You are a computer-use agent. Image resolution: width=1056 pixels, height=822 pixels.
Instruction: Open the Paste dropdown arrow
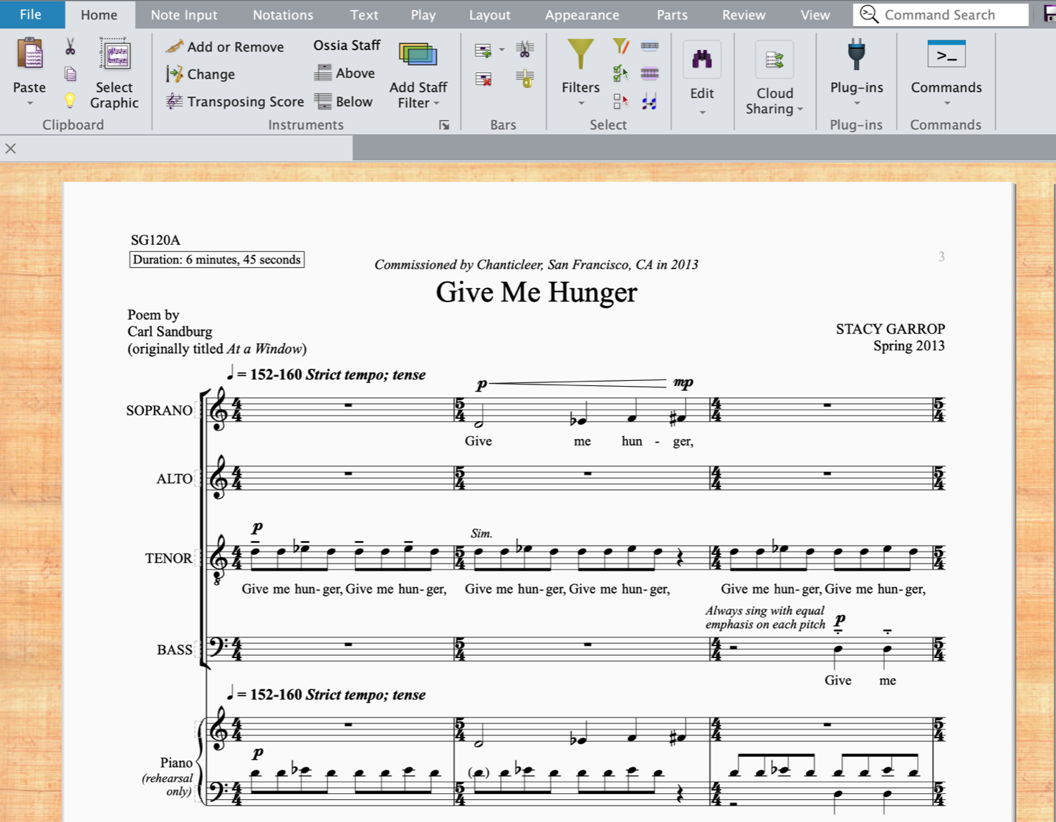point(30,104)
